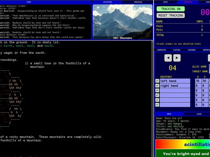Switch to the GAGS tab
210x157 pixels.
(x=199, y=114)
